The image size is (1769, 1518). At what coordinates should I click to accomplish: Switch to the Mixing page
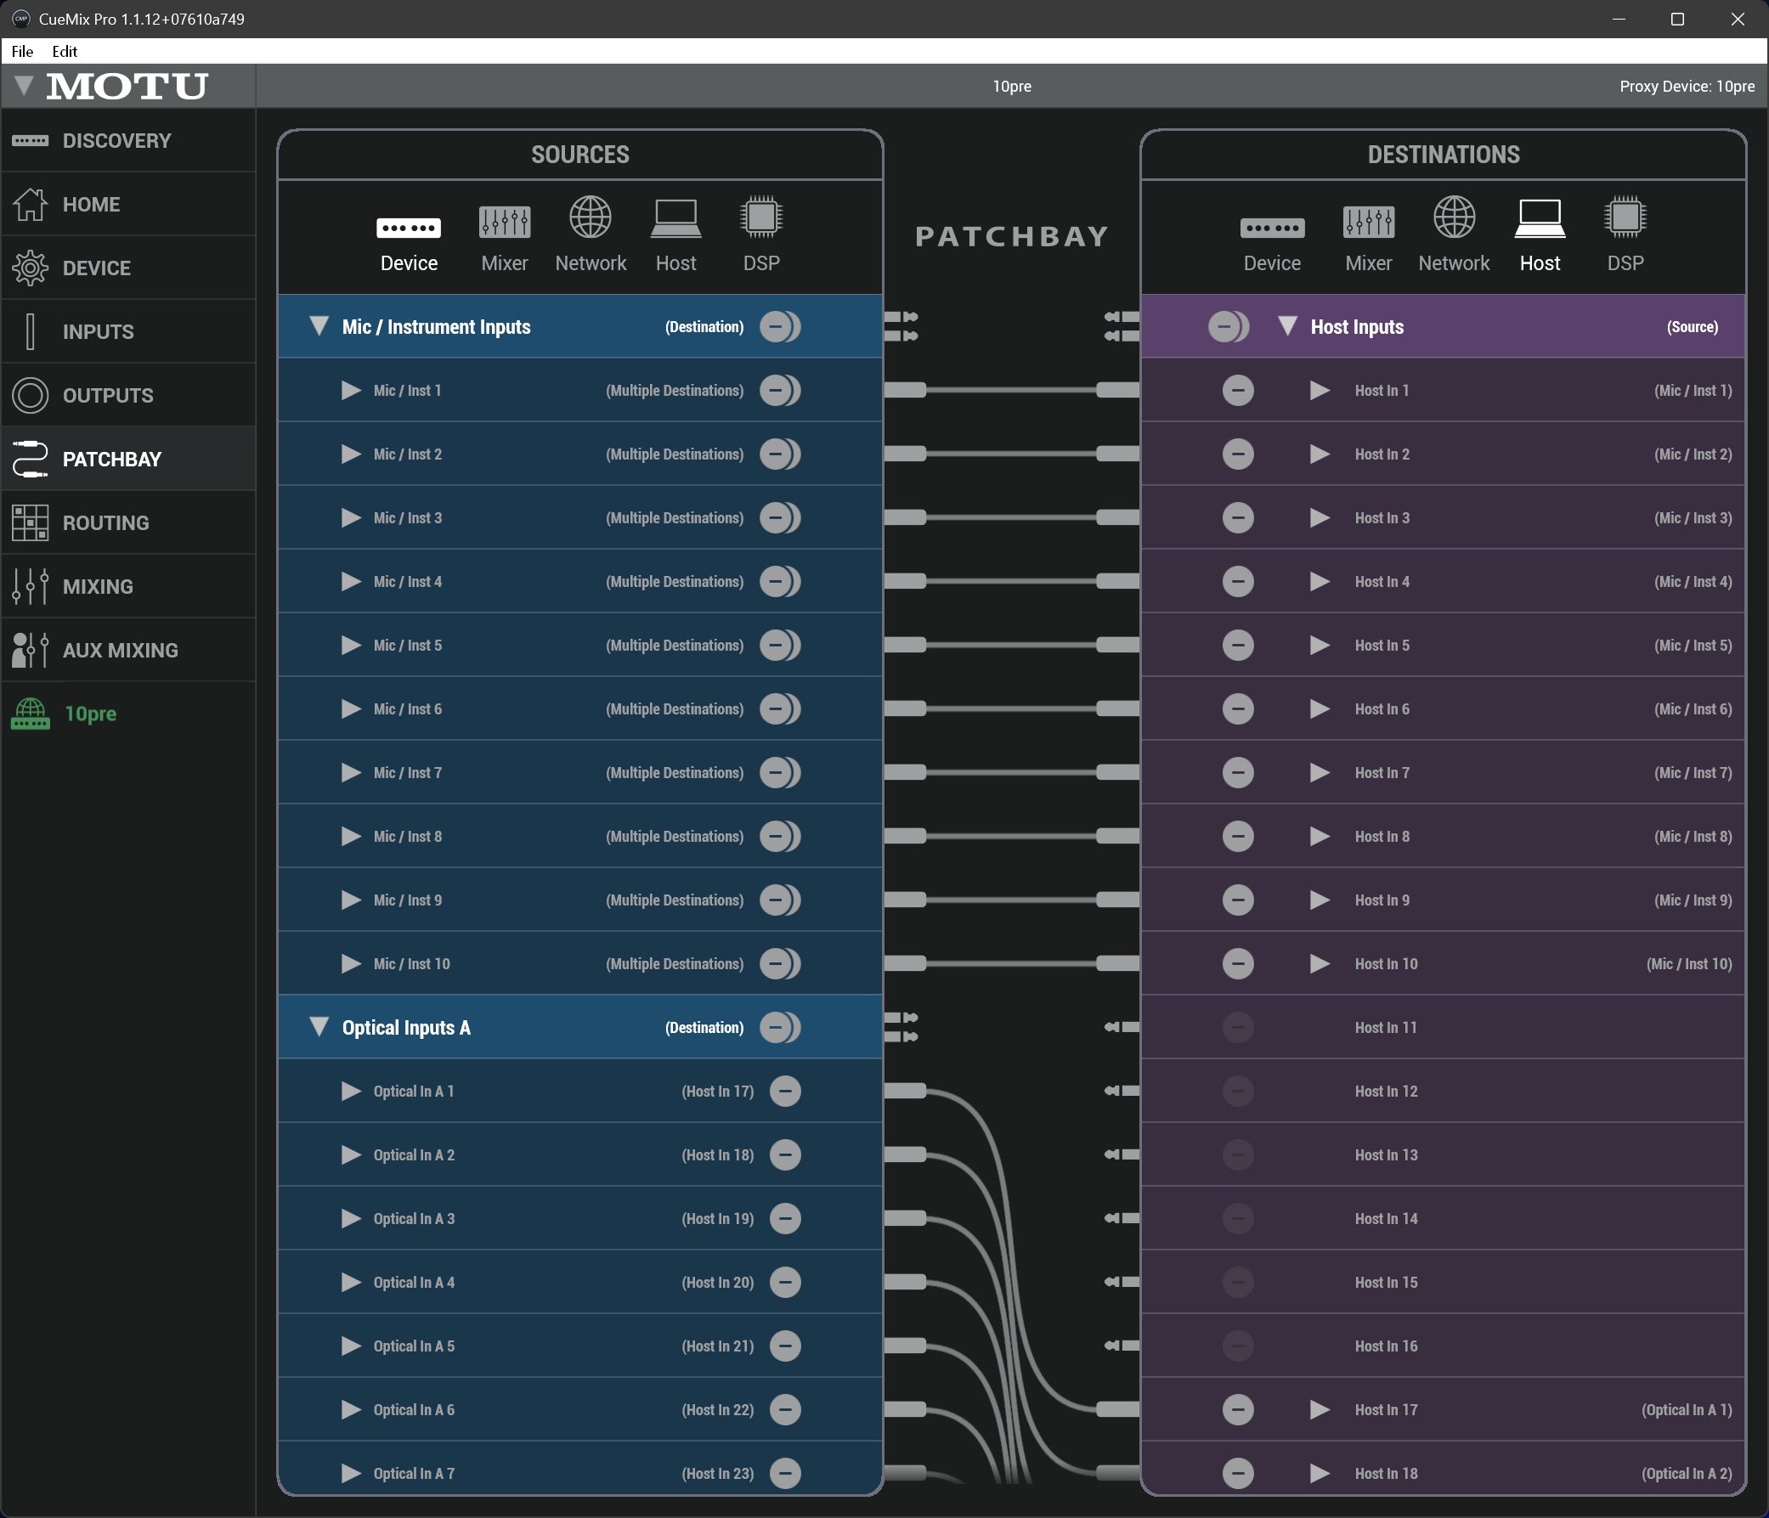128,586
